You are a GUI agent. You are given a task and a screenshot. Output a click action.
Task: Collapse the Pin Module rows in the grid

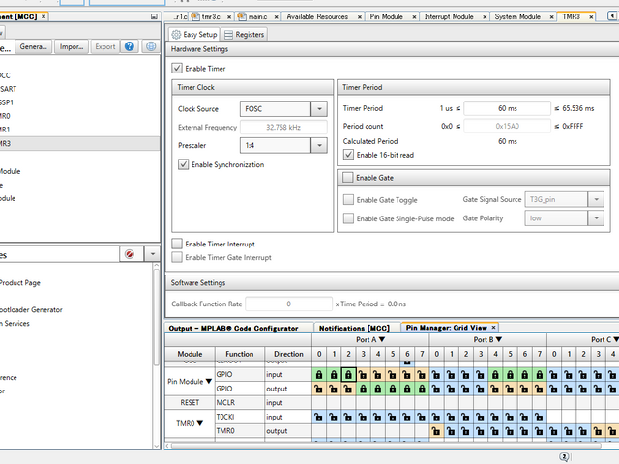pos(207,381)
